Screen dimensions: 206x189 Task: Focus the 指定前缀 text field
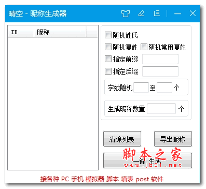point(160,59)
